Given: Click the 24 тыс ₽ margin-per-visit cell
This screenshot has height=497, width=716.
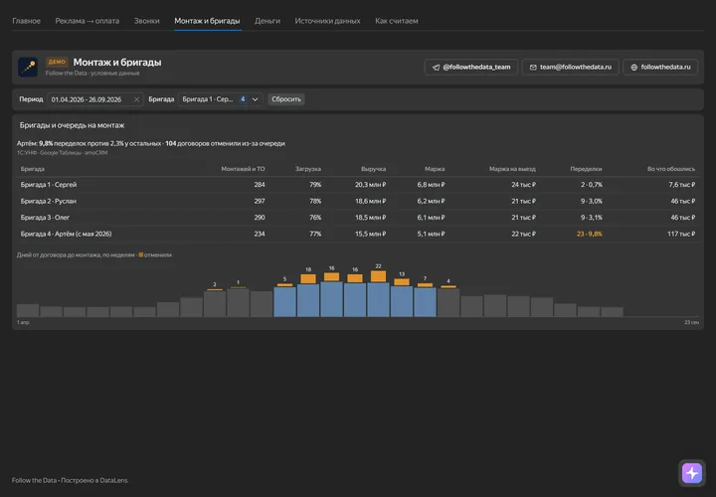Looking at the screenshot, I should tap(523, 185).
